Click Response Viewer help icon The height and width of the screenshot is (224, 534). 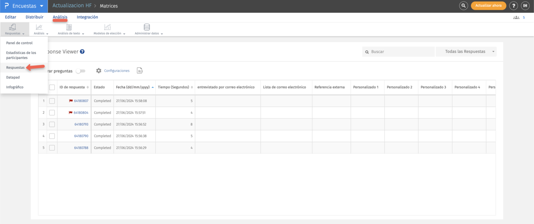pos(82,51)
